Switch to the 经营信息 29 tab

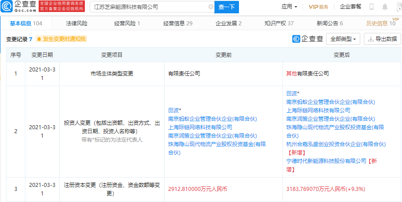coord(178,24)
